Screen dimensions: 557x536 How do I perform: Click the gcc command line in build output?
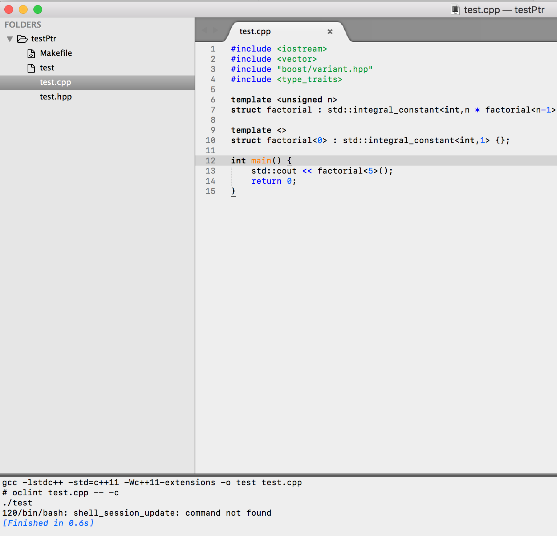[x=152, y=482]
